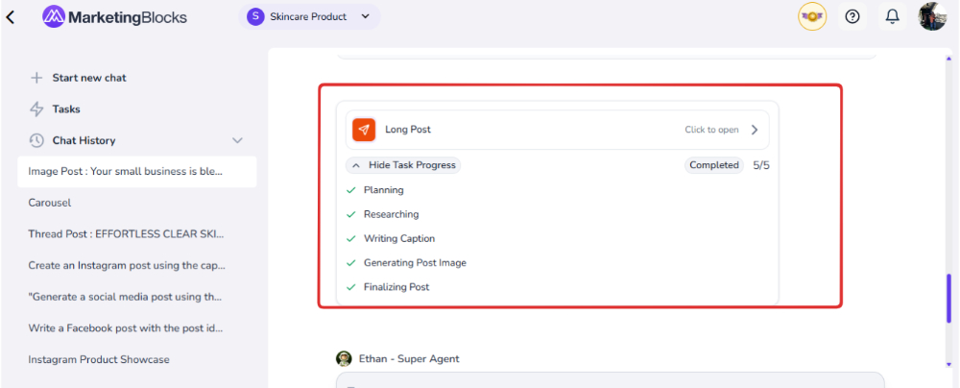Start new chat

88,78
